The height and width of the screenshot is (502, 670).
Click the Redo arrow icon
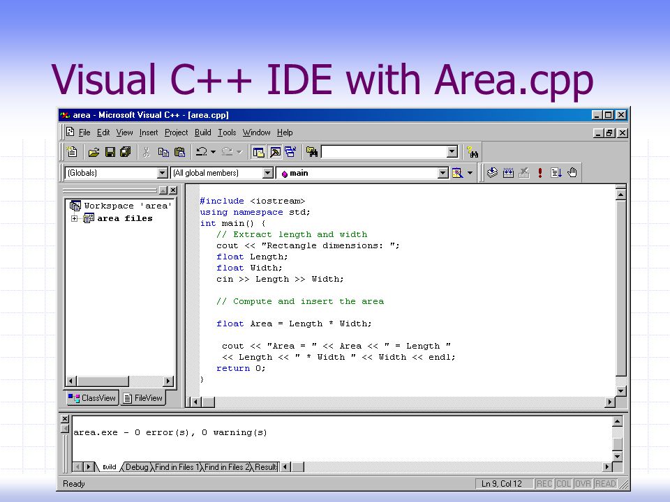[x=227, y=151]
